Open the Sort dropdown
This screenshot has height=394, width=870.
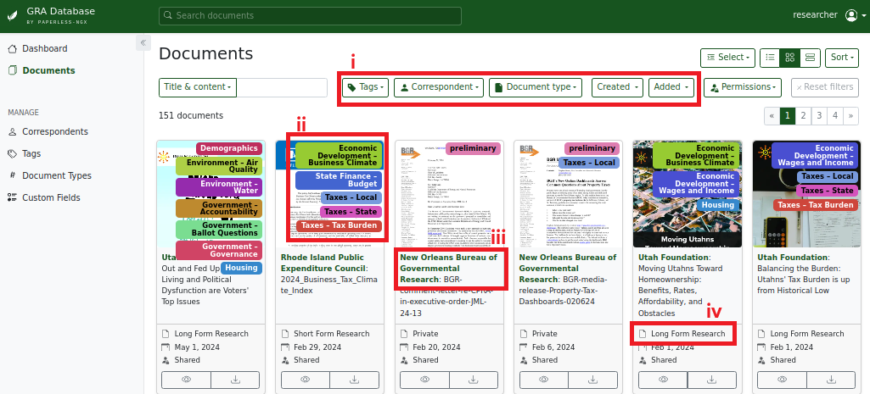coord(842,57)
